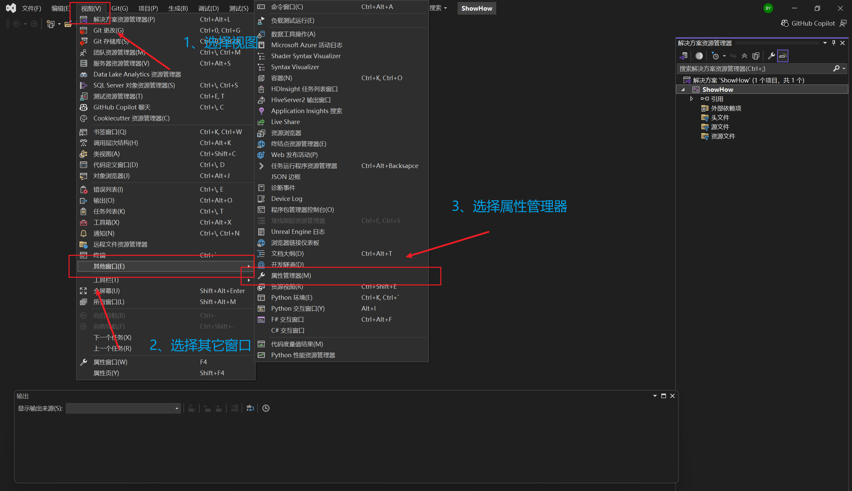Click the open folder icon in main toolbar

click(68, 24)
